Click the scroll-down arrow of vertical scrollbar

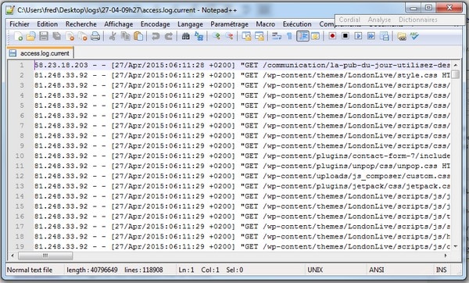coord(455,246)
